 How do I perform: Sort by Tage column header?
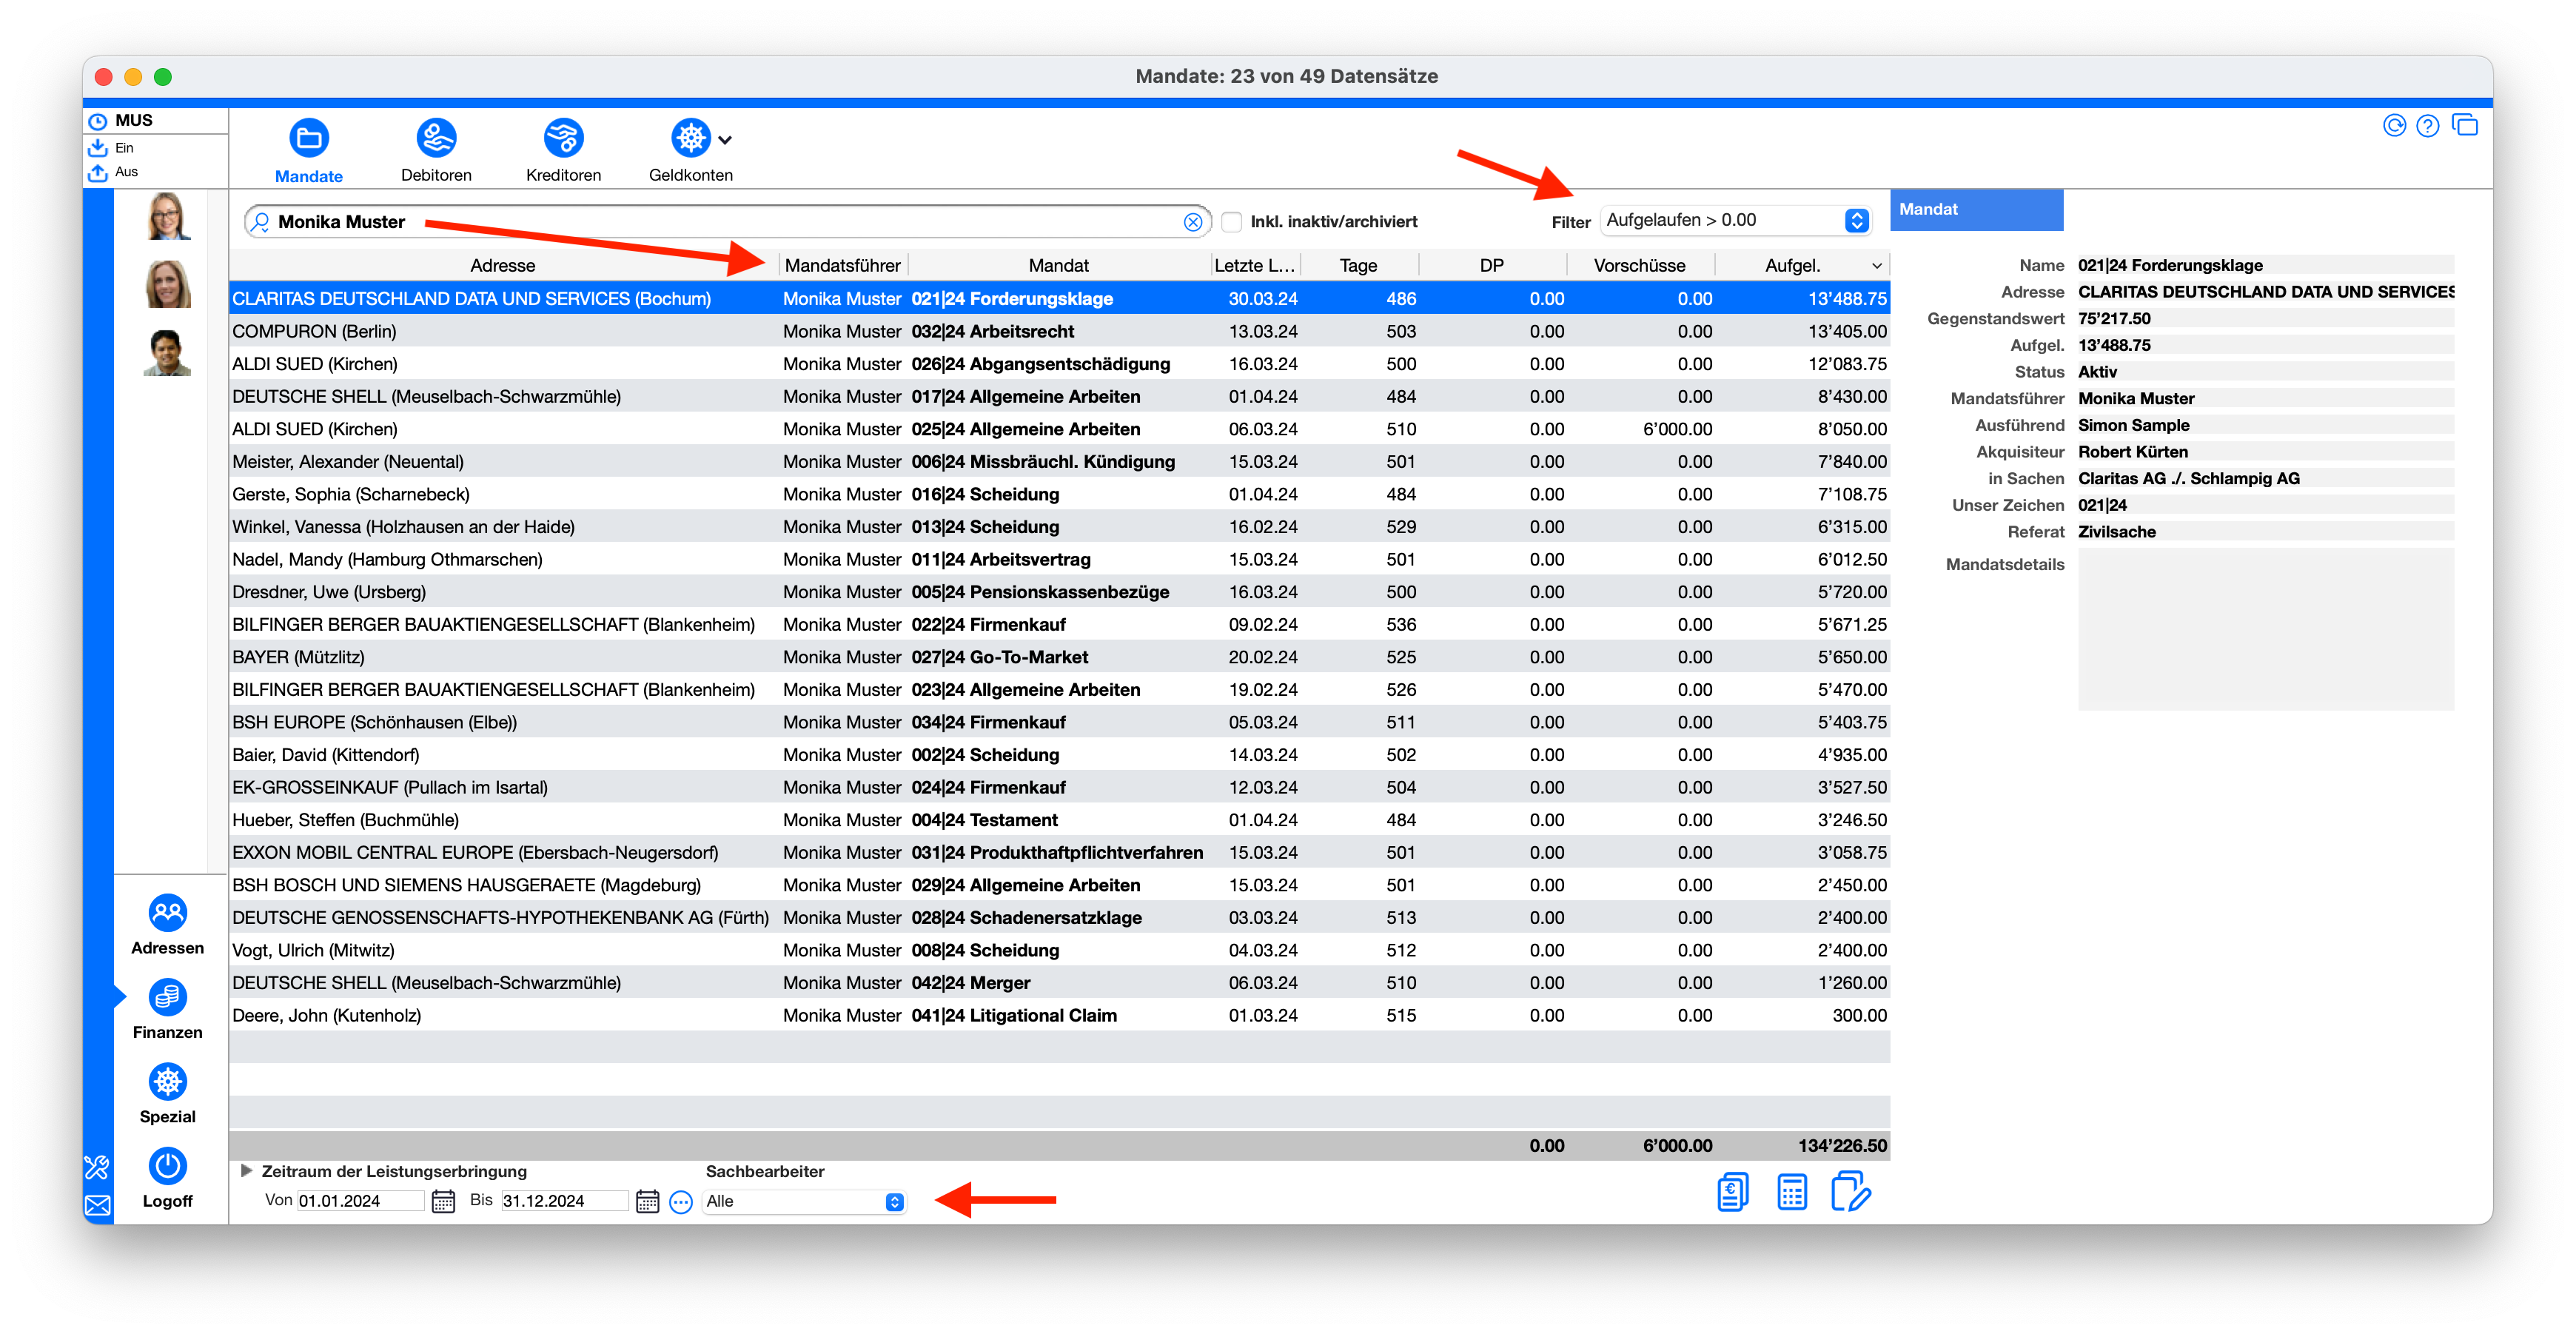click(1358, 265)
